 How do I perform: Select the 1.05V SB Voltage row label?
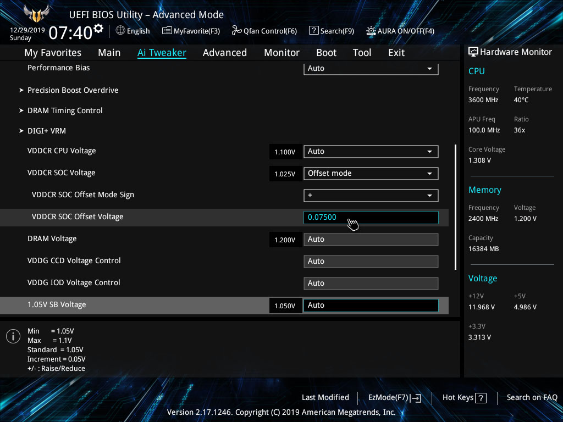(57, 304)
